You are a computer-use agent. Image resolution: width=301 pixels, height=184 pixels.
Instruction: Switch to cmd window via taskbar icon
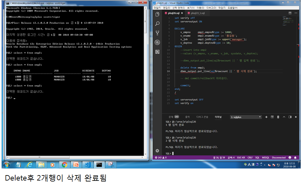99,165
